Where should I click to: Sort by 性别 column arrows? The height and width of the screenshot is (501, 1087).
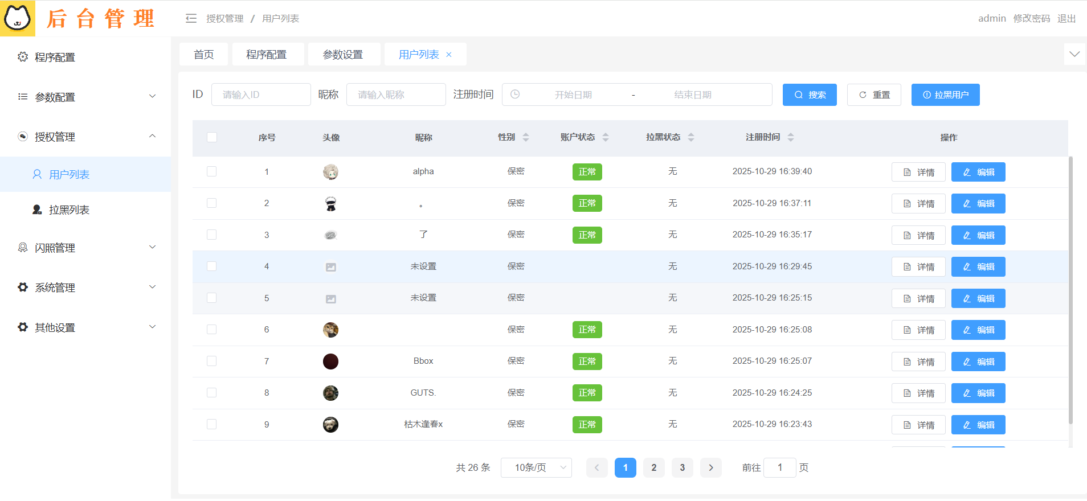coord(525,137)
